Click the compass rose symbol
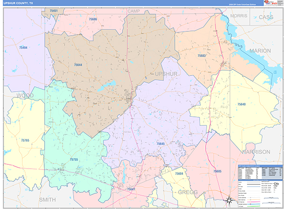The height and width of the screenshot is (209, 285). point(229,200)
